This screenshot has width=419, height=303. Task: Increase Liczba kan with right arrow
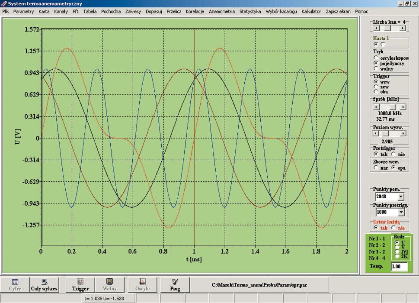(x=403, y=28)
